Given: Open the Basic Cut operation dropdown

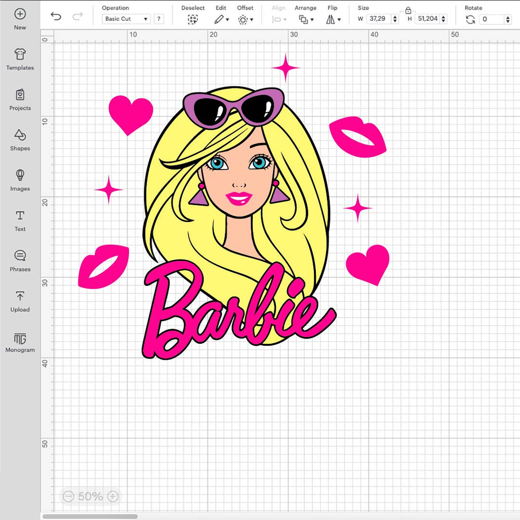Looking at the screenshot, I should [x=125, y=19].
